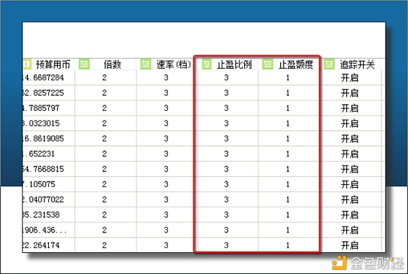Click the filter icon beside 追踪开关 header

tap(329, 64)
